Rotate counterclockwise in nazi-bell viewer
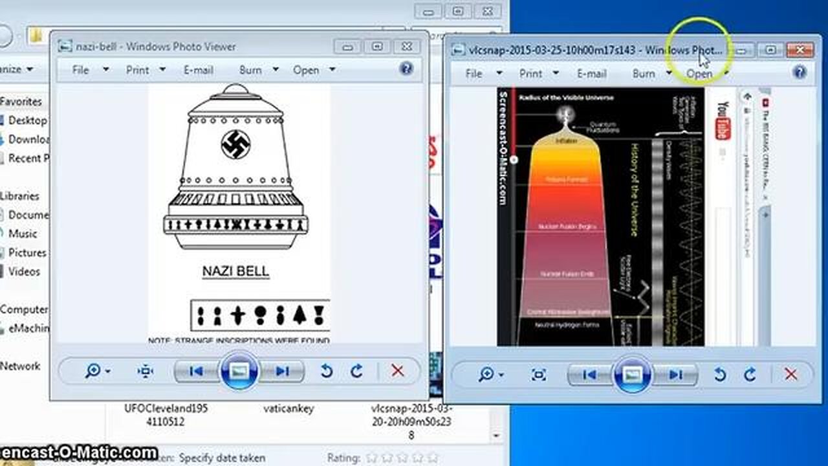 pos(327,371)
